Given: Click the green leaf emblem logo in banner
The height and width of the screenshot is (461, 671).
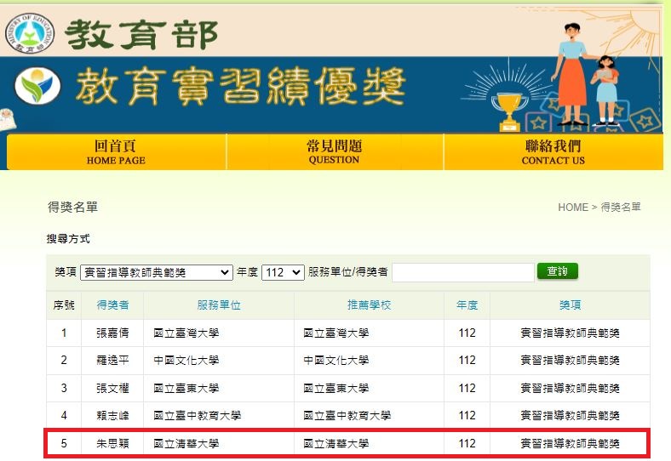Looking at the screenshot, I should click(x=37, y=86).
